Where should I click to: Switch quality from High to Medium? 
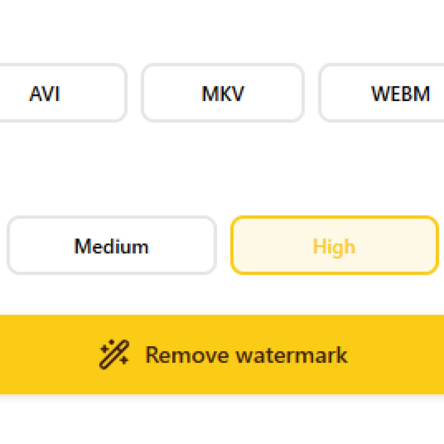[111, 245]
